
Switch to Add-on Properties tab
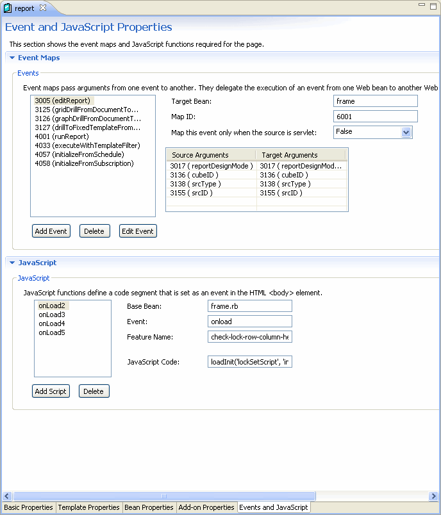(x=206, y=507)
